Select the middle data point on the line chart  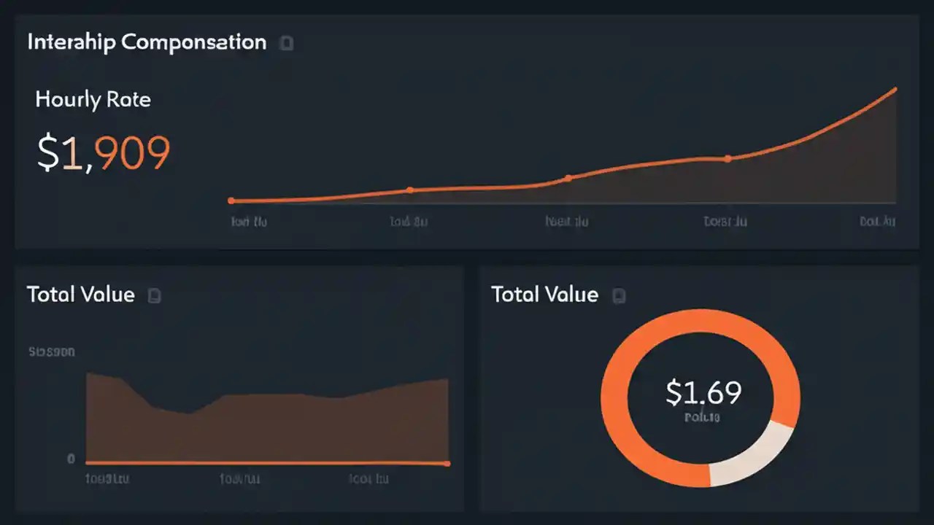click(567, 177)
